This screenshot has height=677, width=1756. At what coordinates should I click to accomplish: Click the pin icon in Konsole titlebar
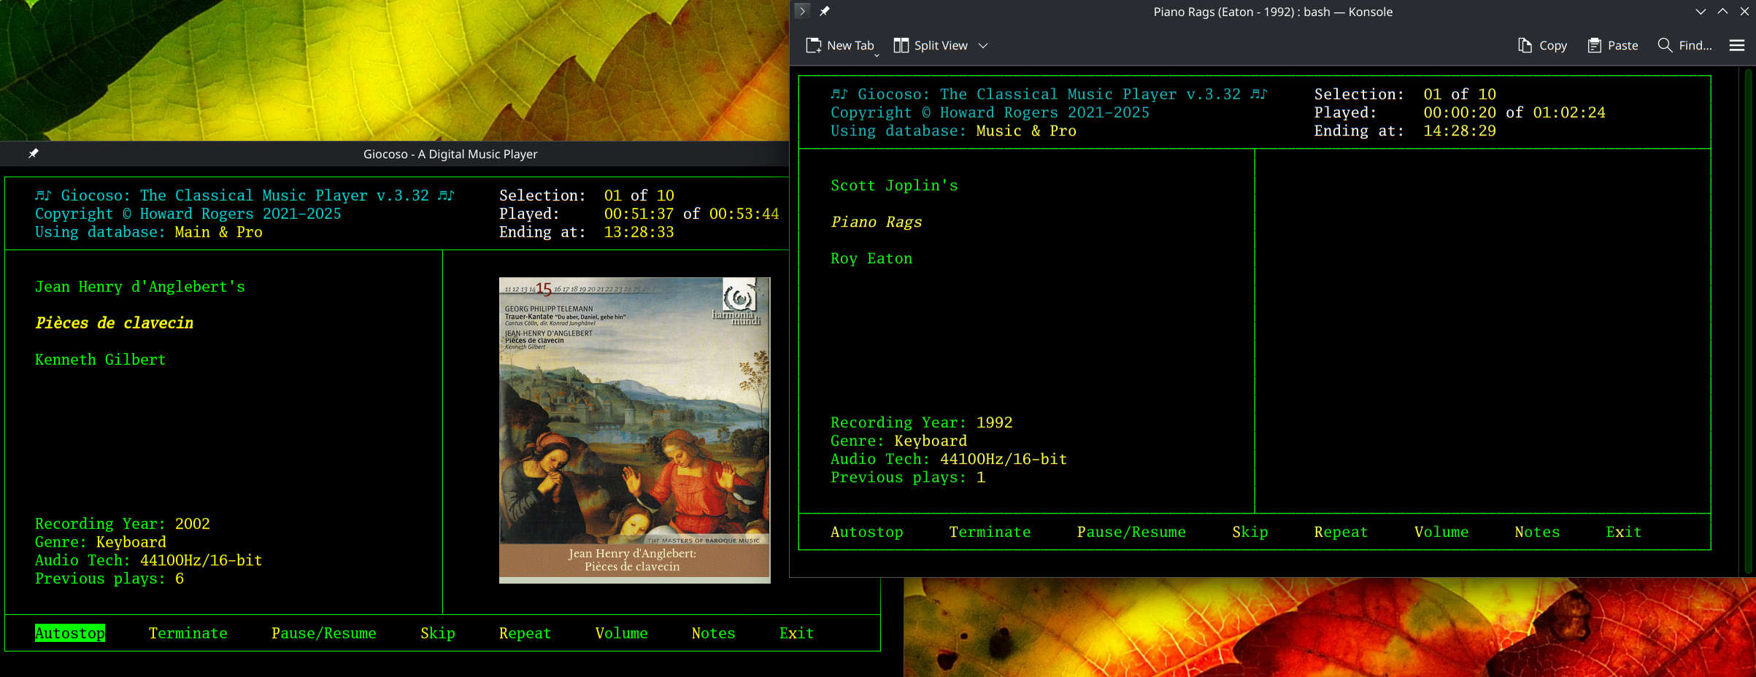point(825,11)
